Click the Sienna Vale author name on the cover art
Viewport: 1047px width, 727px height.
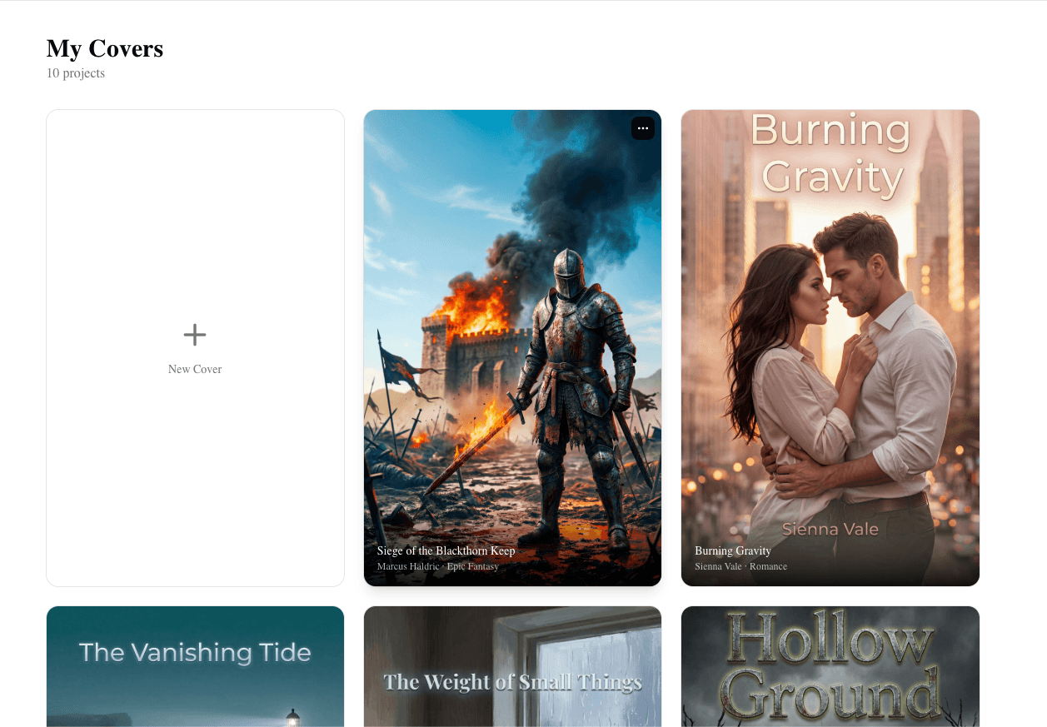(x=830, y=529)
